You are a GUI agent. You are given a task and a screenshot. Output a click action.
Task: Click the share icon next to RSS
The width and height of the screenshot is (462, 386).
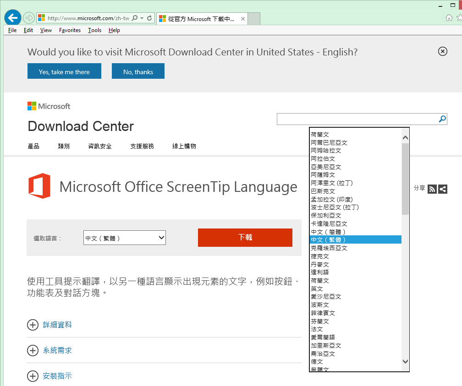point(443,189)
